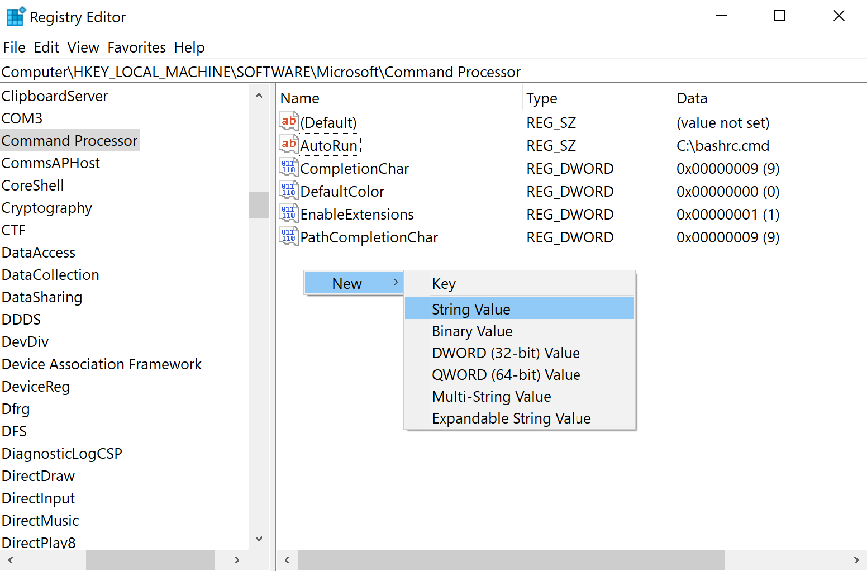Viewport: 867px width, 571px height.
Task: Click values pane horizontal scroll right arrow
Action: pyautogui.click(x=856, y=560)
